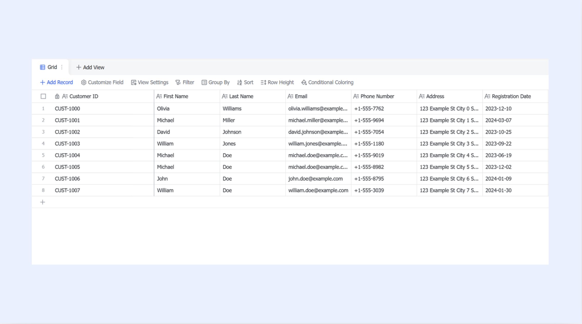Click the text type icon next to Registration Date
Viewport: 582px width, 324px height.
tap(487, 96)
